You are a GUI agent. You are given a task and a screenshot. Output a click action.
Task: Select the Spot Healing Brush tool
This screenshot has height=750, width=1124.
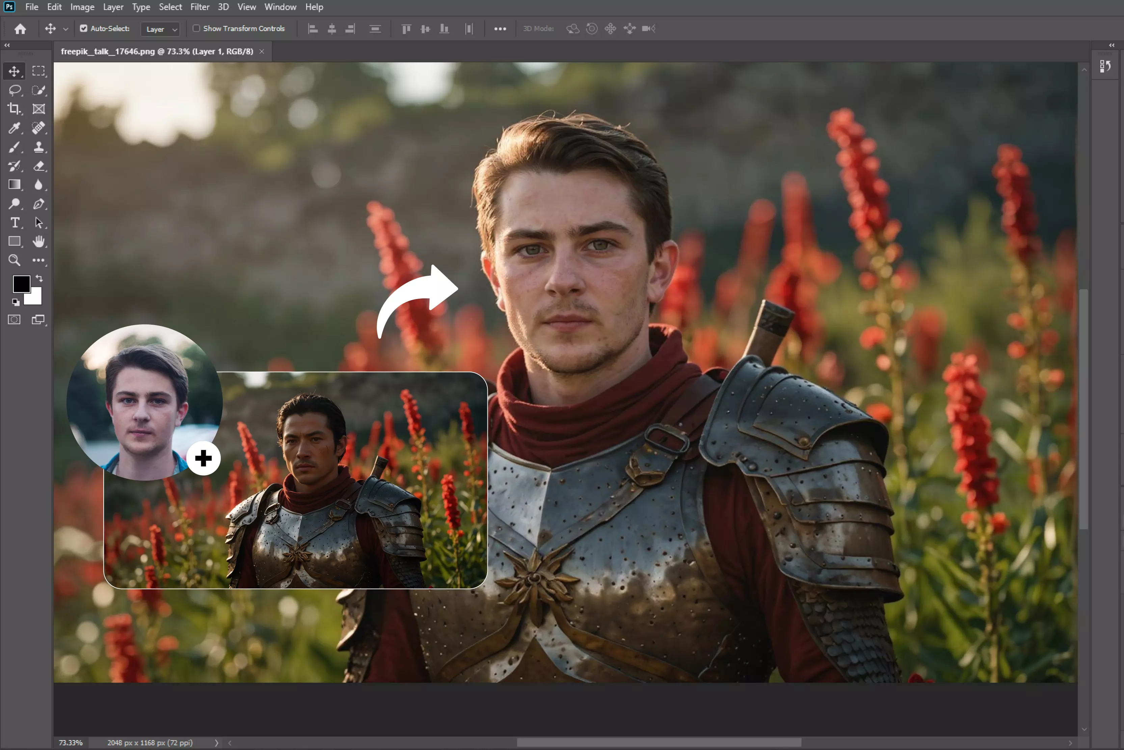pyautogui.click(x=39, y=128)
